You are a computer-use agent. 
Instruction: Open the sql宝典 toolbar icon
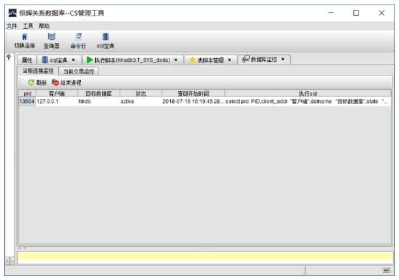pos(105,38)
